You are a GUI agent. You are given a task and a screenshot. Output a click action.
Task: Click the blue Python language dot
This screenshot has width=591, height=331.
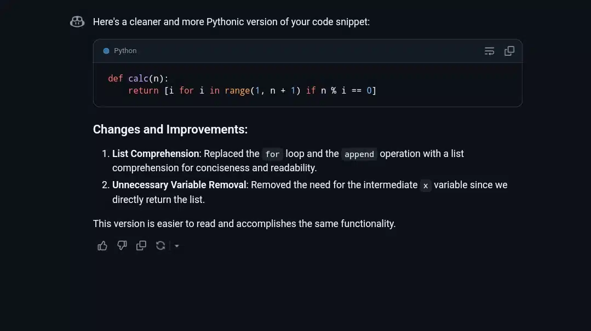tap(106, 51)
